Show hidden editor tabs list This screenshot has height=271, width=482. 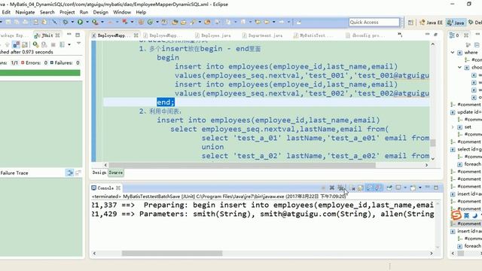pos(400,35)
